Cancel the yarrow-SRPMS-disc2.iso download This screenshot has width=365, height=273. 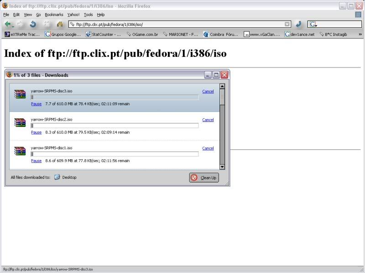pos(208,120)
